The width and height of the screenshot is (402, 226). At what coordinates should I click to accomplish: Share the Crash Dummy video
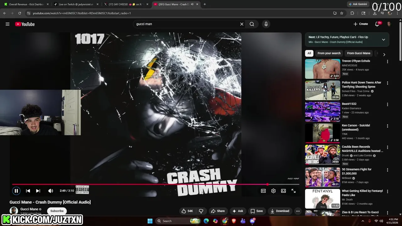[218, 211]
